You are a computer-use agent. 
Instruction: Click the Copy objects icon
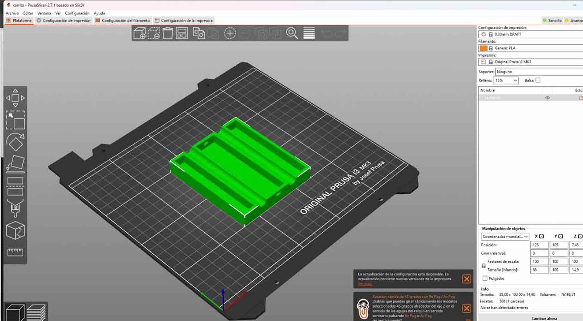pos(199,34)
